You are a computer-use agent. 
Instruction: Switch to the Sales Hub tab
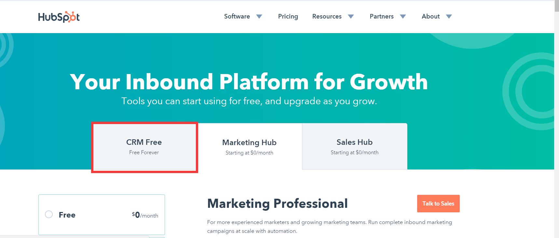(354, 147)
